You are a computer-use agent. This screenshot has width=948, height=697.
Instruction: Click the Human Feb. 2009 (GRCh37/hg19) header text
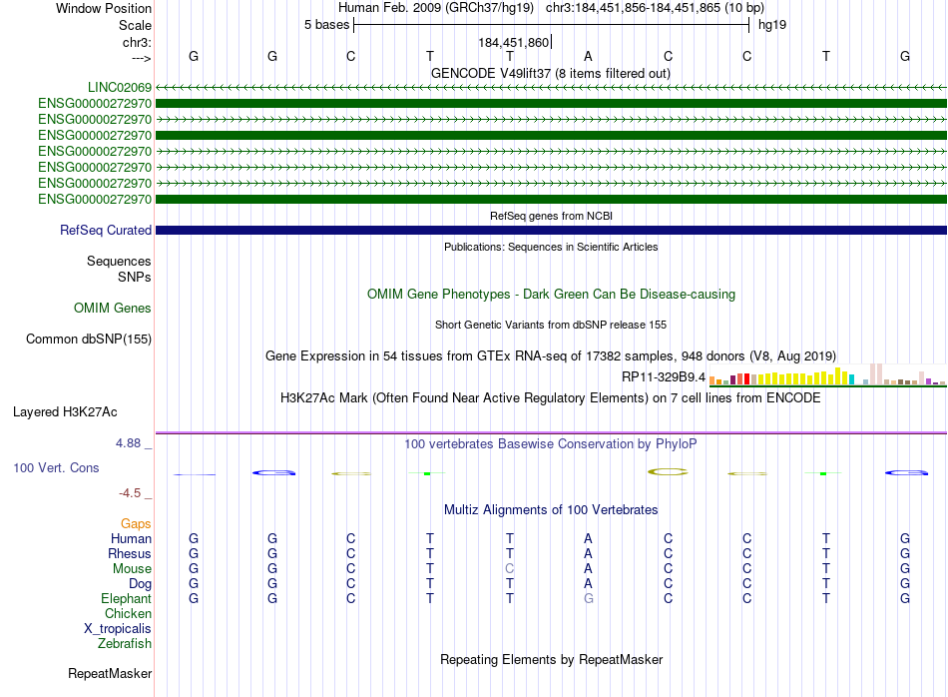436,8
